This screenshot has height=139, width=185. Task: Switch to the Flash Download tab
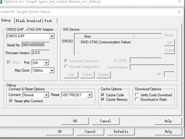(28, 21)
